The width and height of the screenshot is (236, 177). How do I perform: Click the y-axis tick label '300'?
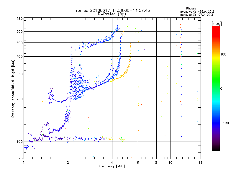point(19,74)
